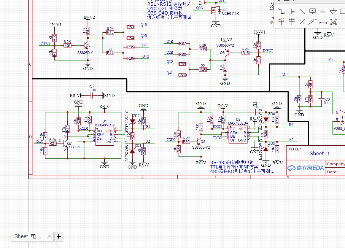
Task: Select the Bus Entry tool
Action: pyautogui.click(x=292, y=11)
